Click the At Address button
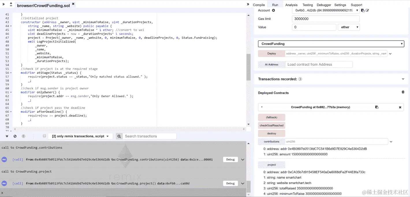The width and height of the screenshot is (410, 197). (x=271, y=65)
